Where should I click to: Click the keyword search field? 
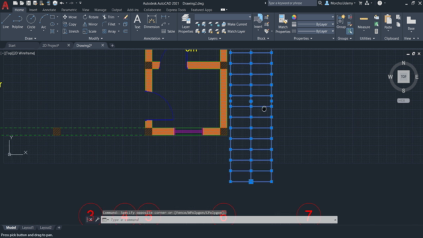292,3
